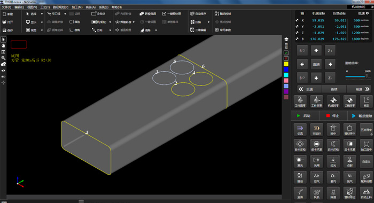Toggle the red X layer box
The image size is (374, 203).
coord(286,58)
